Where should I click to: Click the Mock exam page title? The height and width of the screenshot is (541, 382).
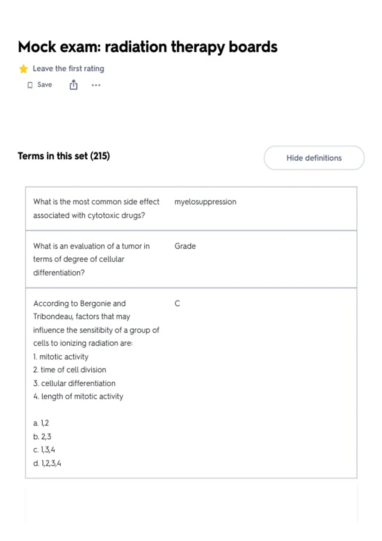[x=148, y=47]
